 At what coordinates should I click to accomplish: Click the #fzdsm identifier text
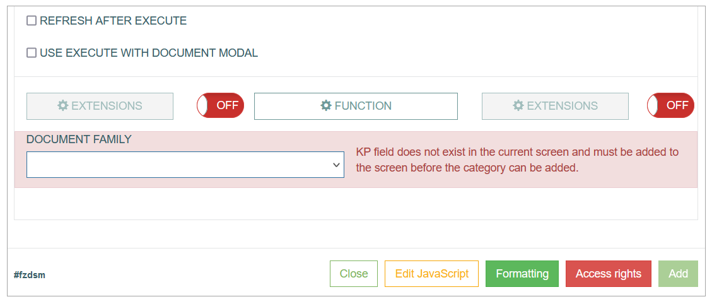(x=30, y=275)
